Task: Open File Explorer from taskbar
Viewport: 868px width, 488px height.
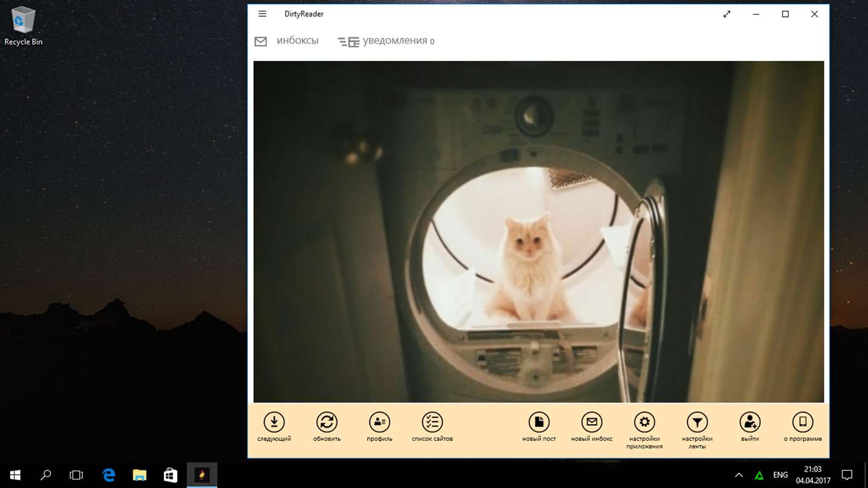Action: pyautogui.click(x=140, y=475)
